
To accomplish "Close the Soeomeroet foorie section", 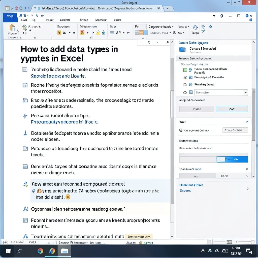I will click(247, 169).
